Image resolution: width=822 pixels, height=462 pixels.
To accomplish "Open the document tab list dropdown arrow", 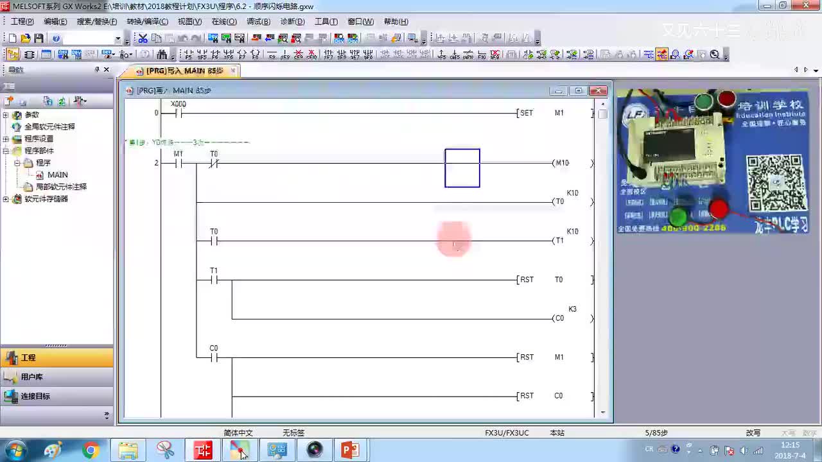I will click(816, 70).
